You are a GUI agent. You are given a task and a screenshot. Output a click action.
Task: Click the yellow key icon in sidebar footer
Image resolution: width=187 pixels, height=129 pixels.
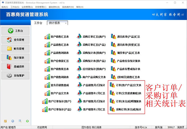click(5, 121)
